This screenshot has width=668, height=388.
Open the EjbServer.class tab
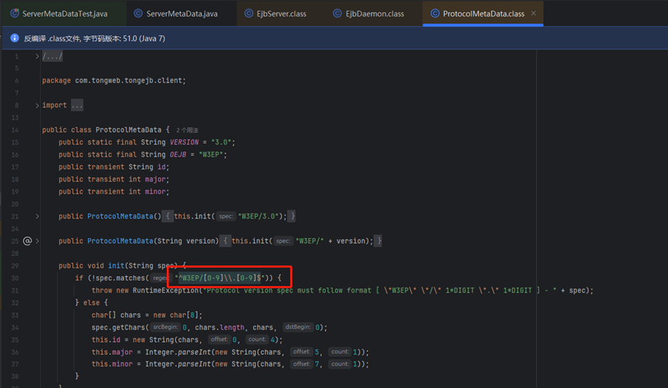click(x=281, y=14)
